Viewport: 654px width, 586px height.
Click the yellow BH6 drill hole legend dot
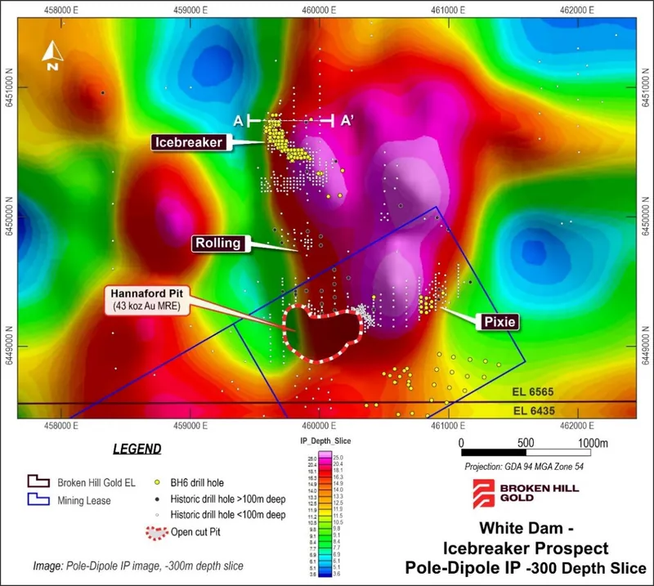click(157, 482)
